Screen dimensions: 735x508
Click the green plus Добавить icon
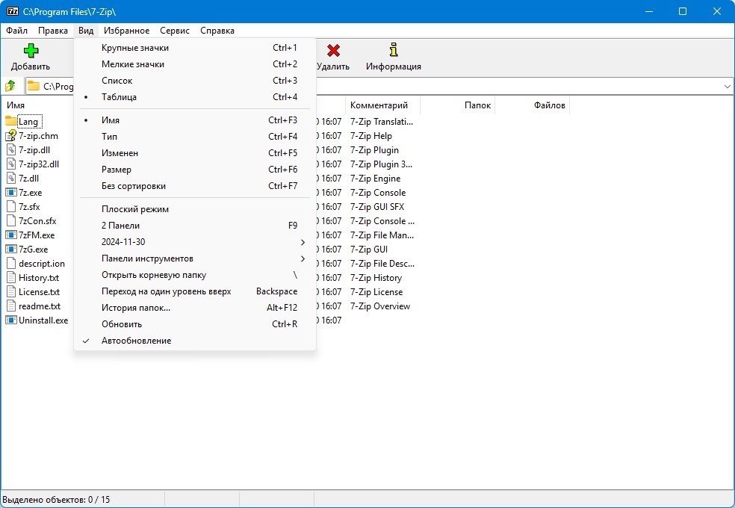click(x=31, y=50)
